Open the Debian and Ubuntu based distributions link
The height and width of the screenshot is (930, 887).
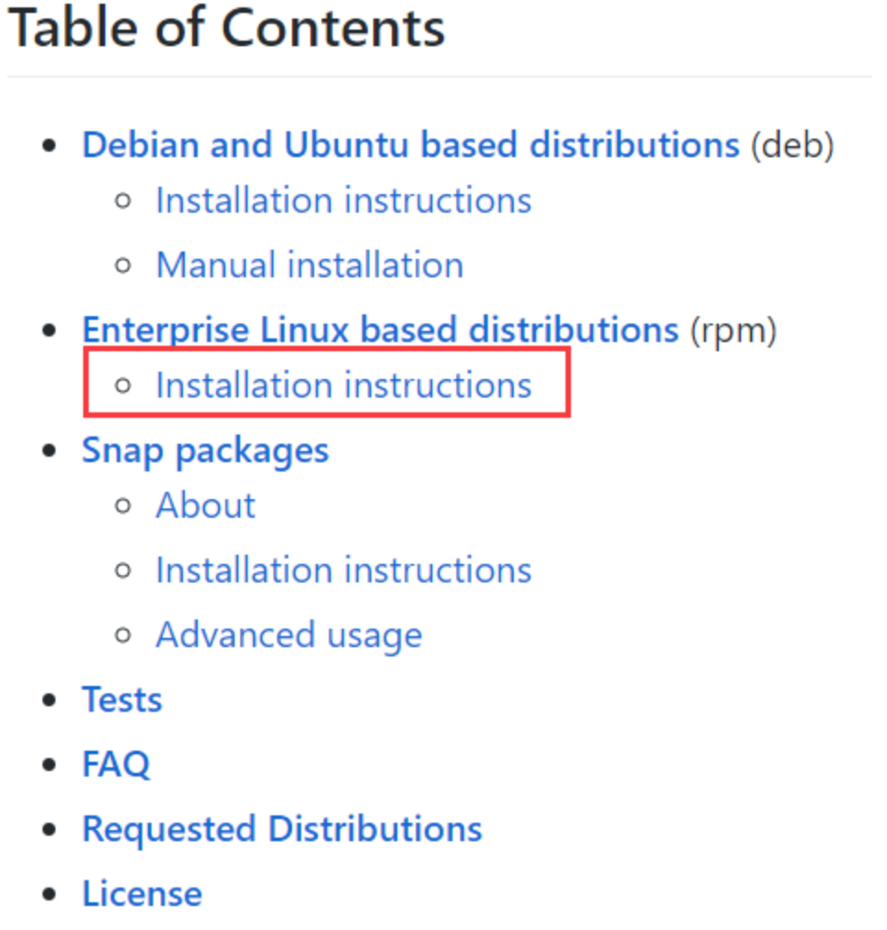point(409,144)
